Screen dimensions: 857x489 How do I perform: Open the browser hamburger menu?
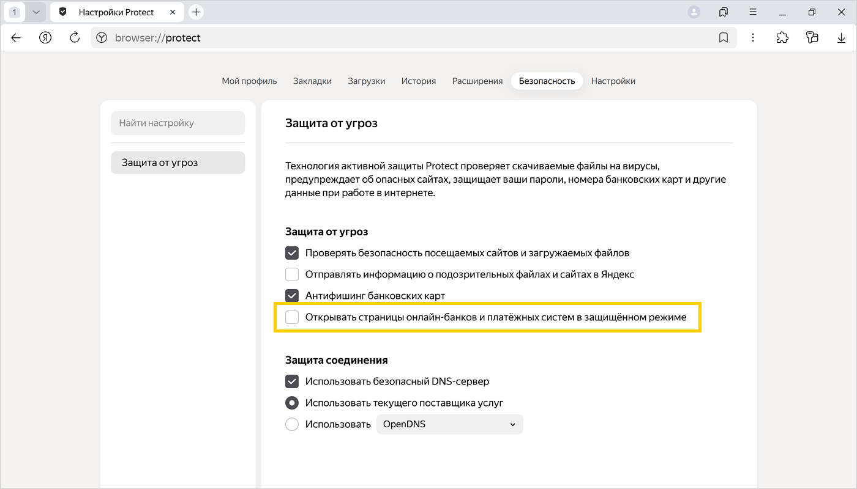pos(753,12)
